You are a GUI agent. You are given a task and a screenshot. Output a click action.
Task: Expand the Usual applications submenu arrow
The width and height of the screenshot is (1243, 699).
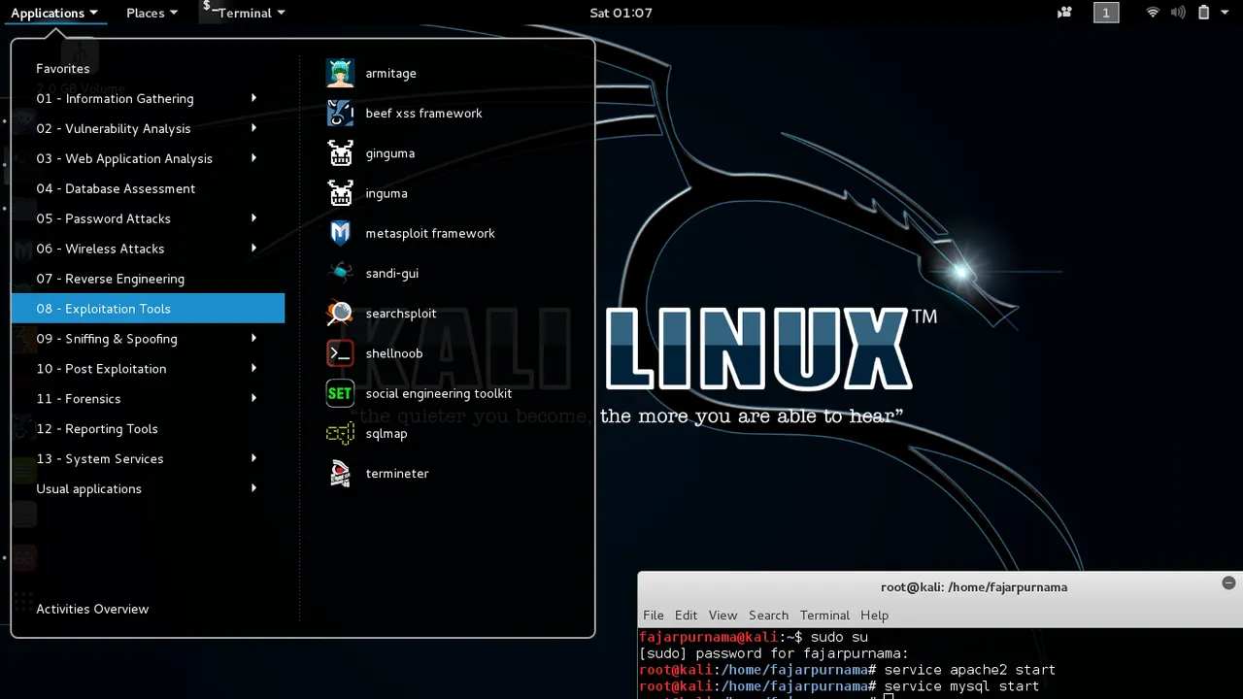[253, 488]
